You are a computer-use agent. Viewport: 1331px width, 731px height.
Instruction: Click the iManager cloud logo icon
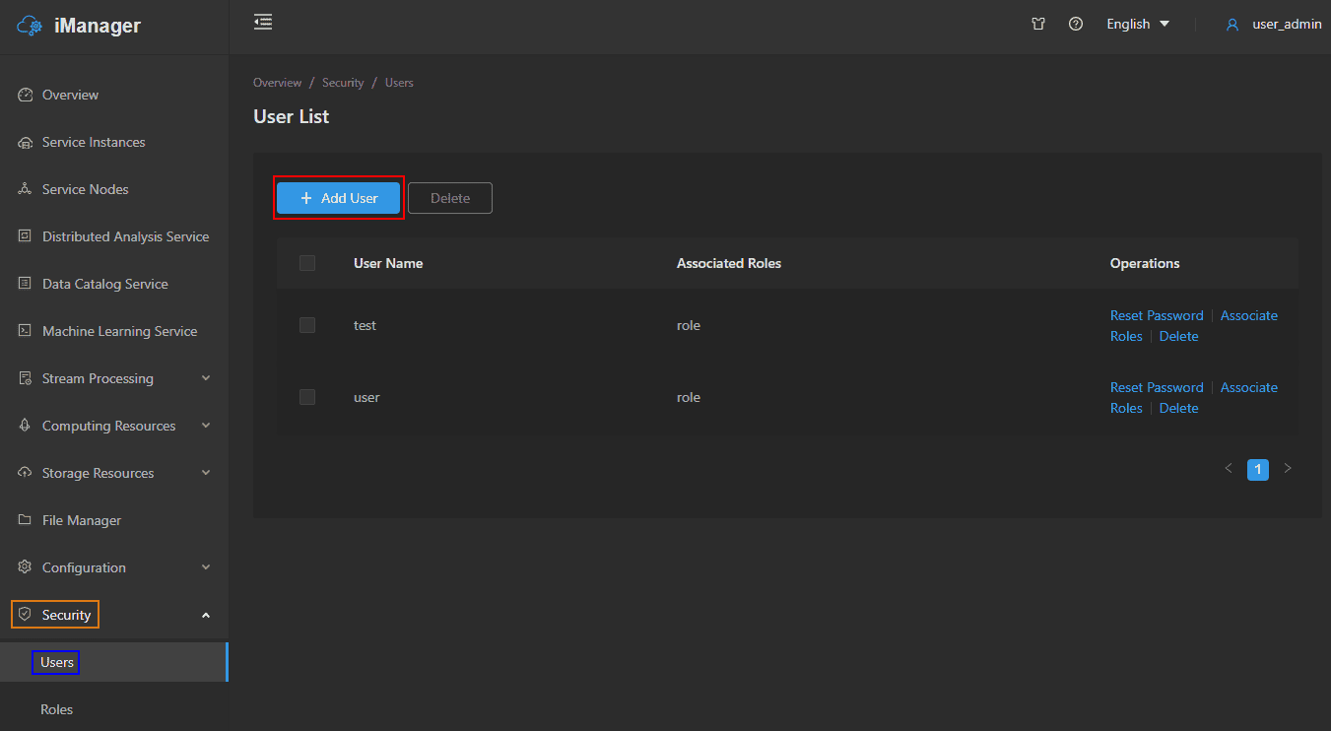(x=31, y=26)
